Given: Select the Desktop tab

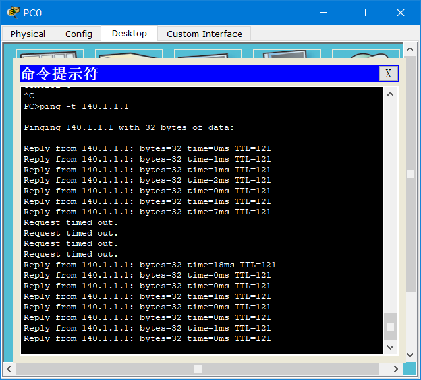Looking at the screenshot, I should point(129,34).
